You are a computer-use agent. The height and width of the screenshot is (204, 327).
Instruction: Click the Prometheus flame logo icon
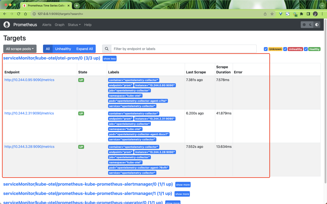coord(7,25)
